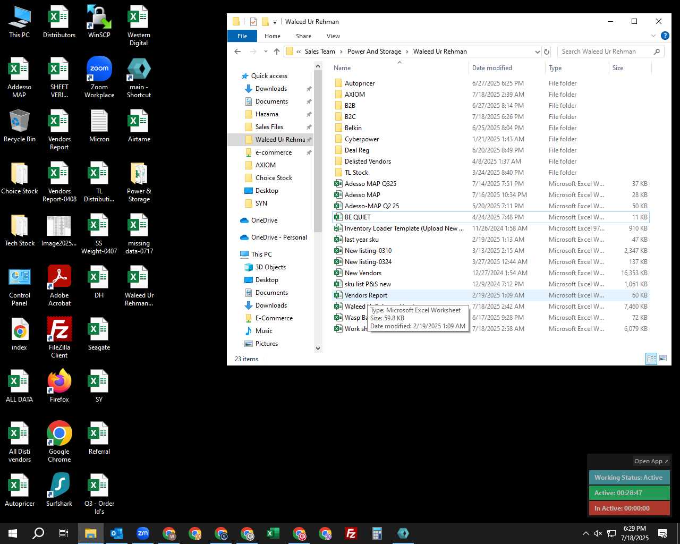
Task: Select the BE QUIET file row
Action: click(x=491, y=217)
